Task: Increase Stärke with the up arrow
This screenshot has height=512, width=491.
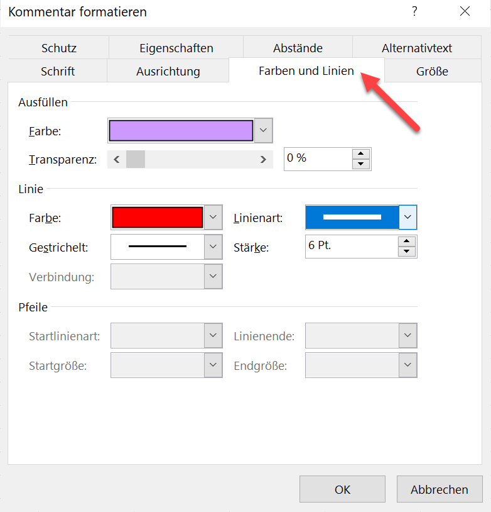Action: tap(407, 242)
